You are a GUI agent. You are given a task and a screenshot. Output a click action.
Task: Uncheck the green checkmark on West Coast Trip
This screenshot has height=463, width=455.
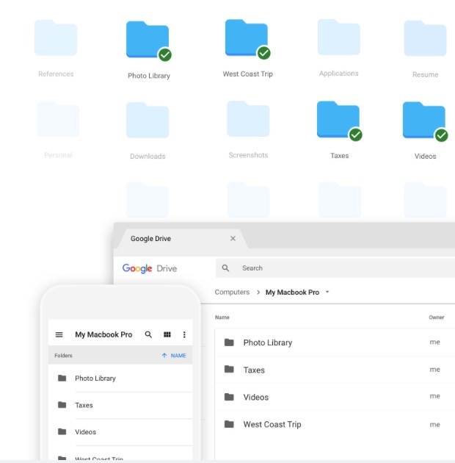pyautogui.click(x=264, y=53)
